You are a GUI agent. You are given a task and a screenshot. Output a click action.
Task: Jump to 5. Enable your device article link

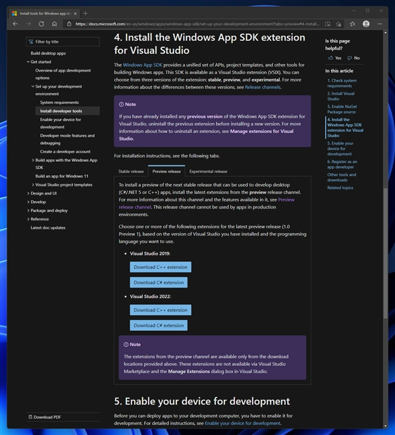[340, 149]
